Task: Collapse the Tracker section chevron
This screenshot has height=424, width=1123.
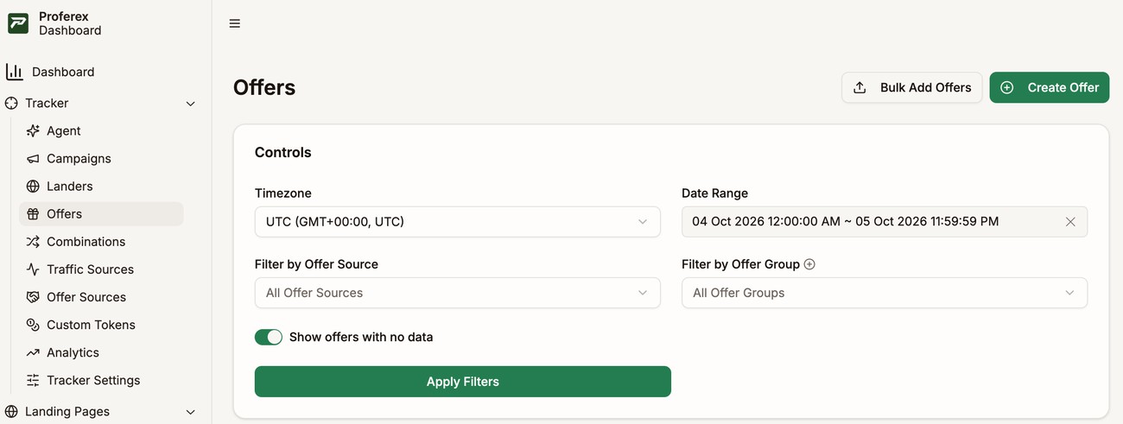Action: coord(191,104)
